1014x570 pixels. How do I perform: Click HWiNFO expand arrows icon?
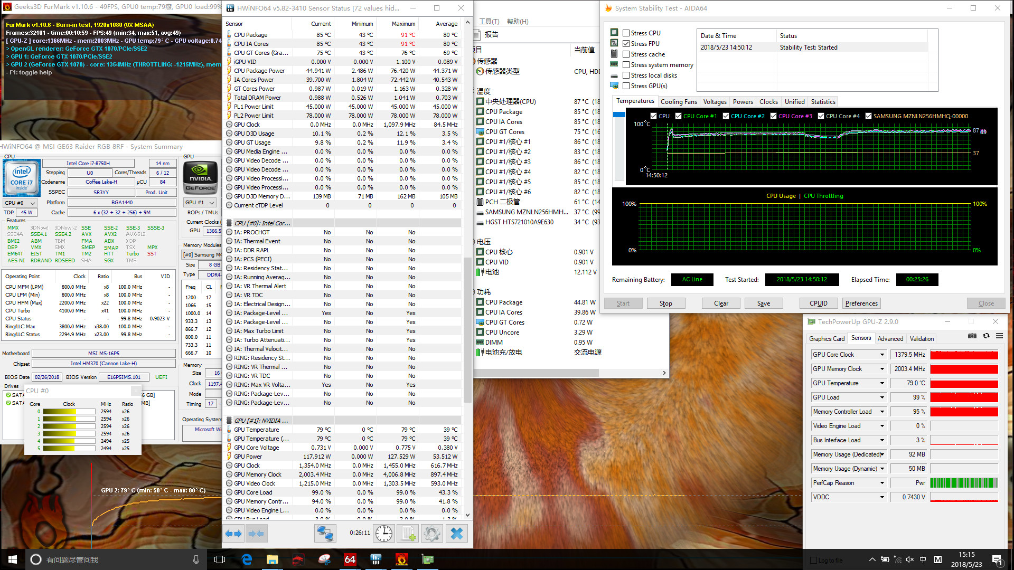coord(233,534)
